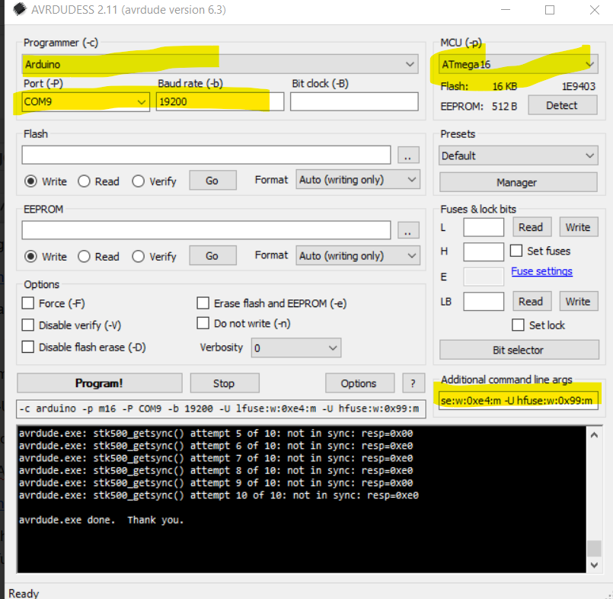Open the MCU dropdown showing ATmega16
This screenshot has height=599, width=613.
click(518, 64)
